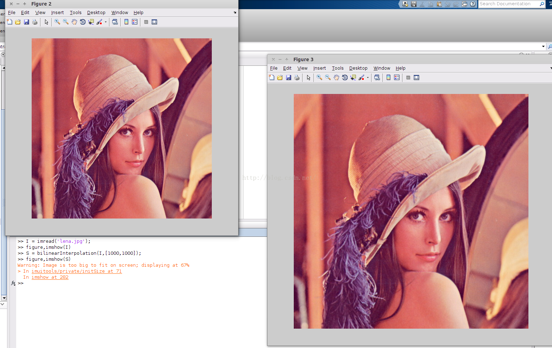The height and width of the screenshot is (348, 552).
Task: Show plot tools and dock Figure 3
Action: click(417, 77)
